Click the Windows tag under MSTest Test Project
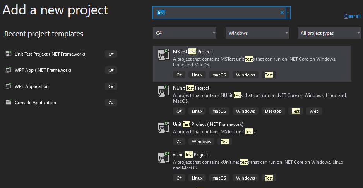This screenshot has height=188, width=363. (245, 75)
